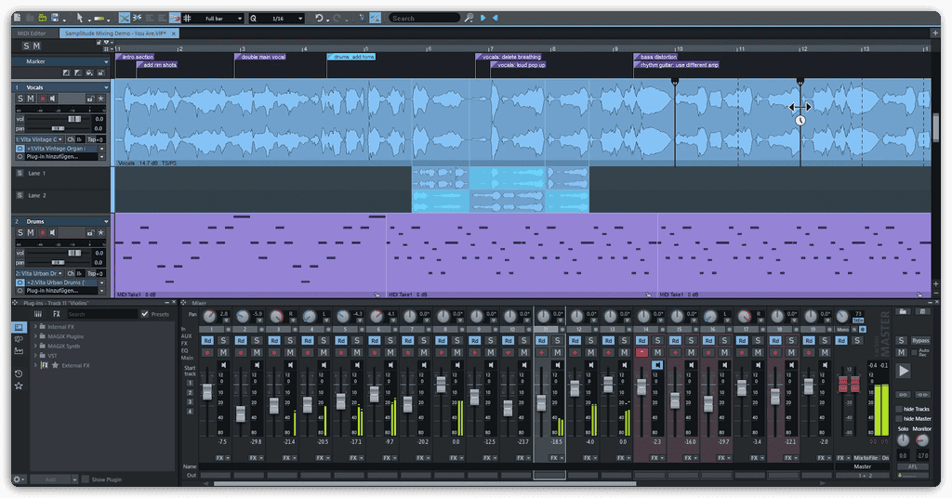
Task: Click the instruments keyboard icon in Plug-ins panel
Action: (37, 314)
